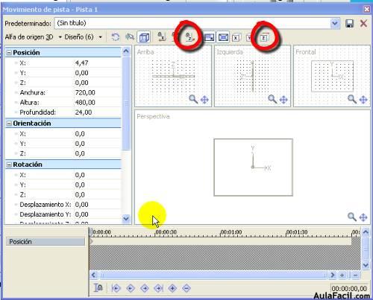The width and height of the screenshot is (373, 300).
Task: Go to the next keyframe
Action: click(145, 288)
